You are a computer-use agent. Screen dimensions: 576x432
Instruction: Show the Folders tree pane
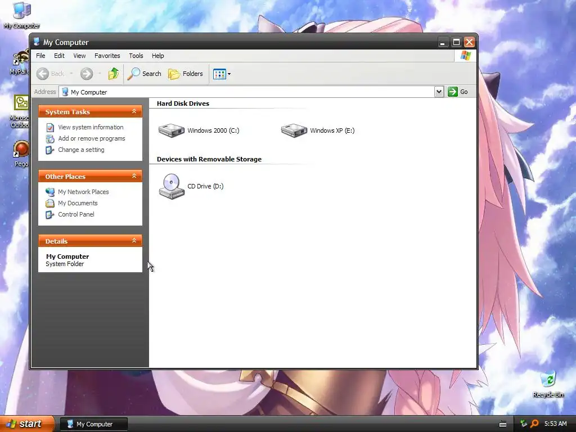coord(186,74)
